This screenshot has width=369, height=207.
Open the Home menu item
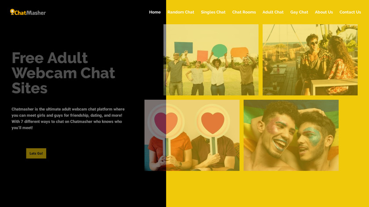coord(155,12)
